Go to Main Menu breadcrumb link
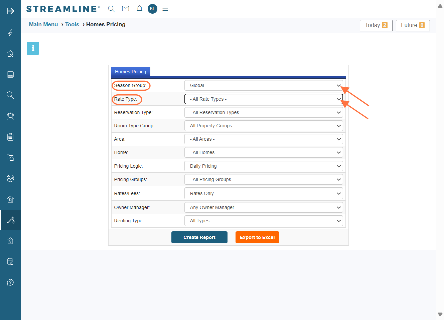Viewport: 444px width, 320px height. [43, 24]
